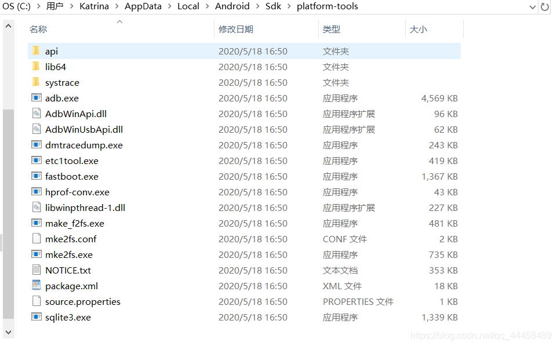This screenshot has width=557, height=346.
Task: Click the mke2fs.conf file icon
Action: [x=37, y=238]
